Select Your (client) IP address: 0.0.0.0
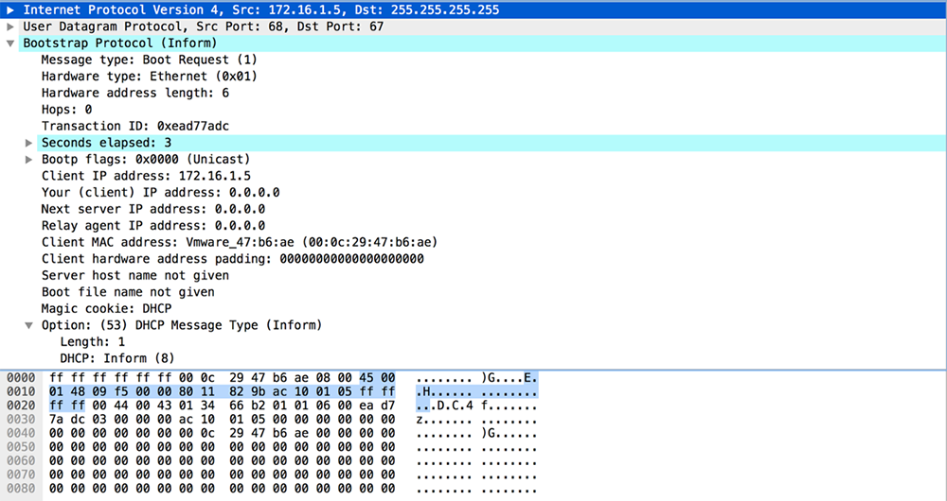Screen dimensions: 947x501 (161, 192)
